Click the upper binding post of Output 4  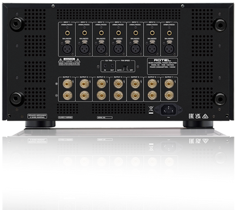point(119,84)
